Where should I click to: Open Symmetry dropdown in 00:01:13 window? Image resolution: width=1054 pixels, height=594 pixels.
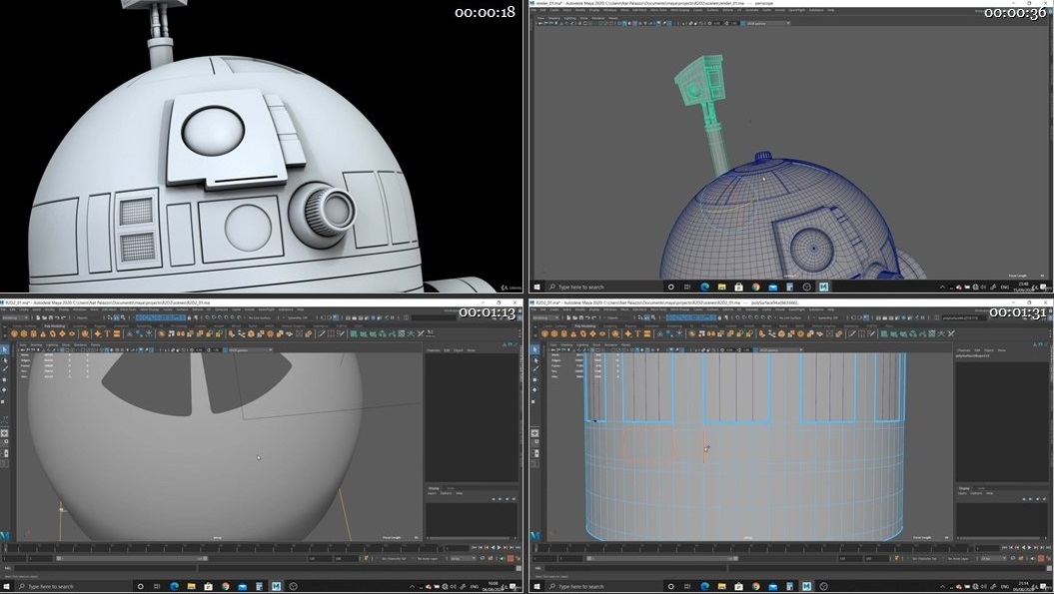point(298,317)
